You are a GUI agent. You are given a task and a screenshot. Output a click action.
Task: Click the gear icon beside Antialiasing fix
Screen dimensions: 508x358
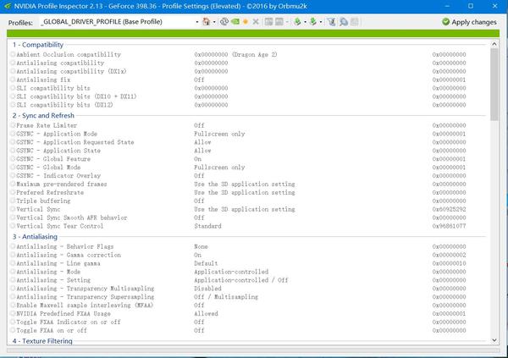tap(13, 80)
